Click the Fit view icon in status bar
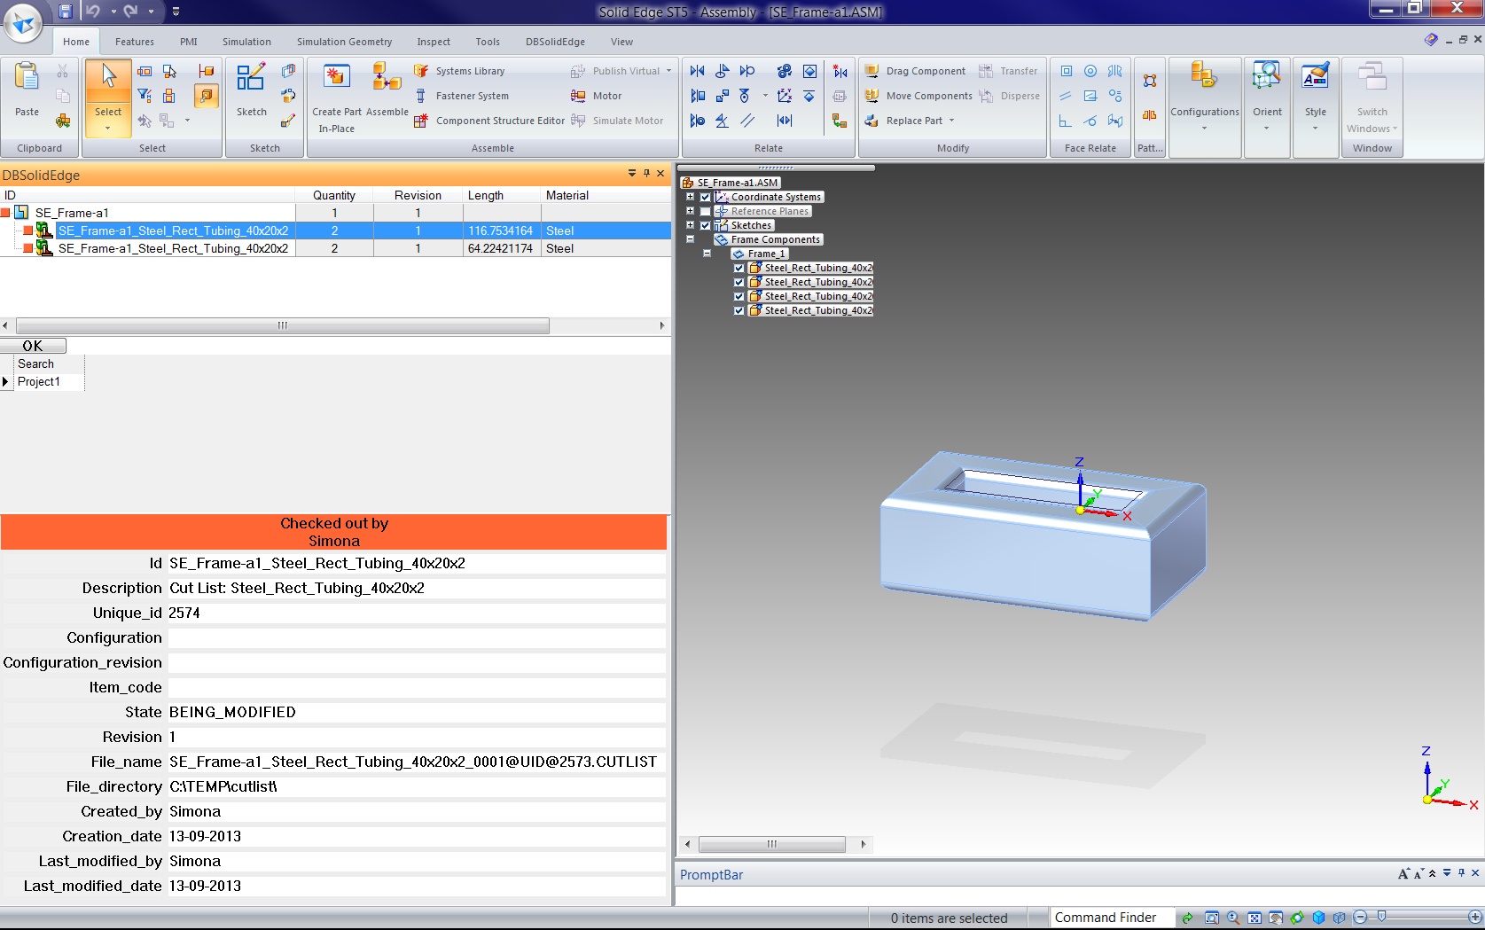Image resolution: width=1485 pixels, height=930 pixels. (x=1254, y=918)
